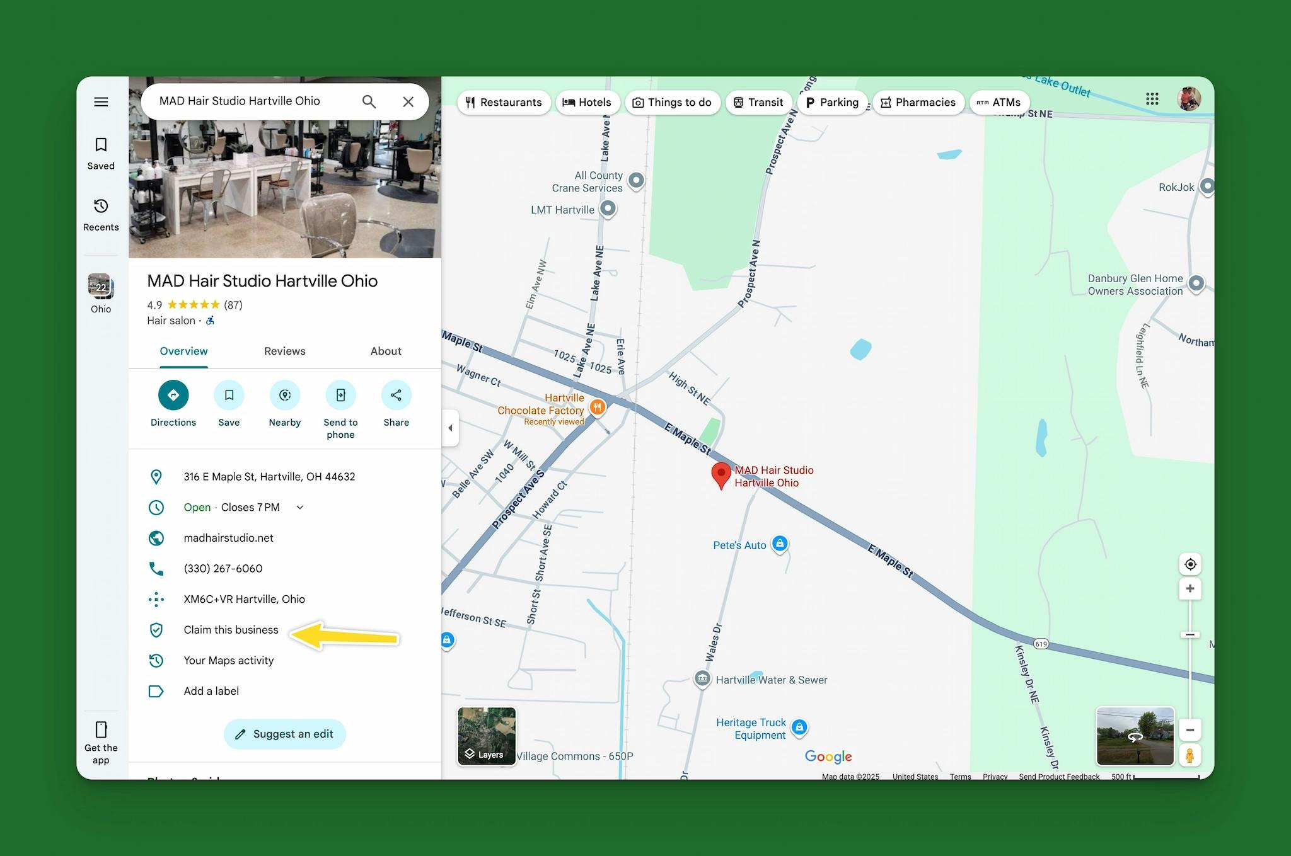
Task: Click All County Crane Services pin
Action: point(637,180)
